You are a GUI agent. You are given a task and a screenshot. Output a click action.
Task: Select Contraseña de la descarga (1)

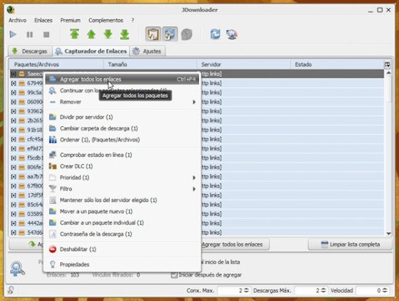[122, 234]
